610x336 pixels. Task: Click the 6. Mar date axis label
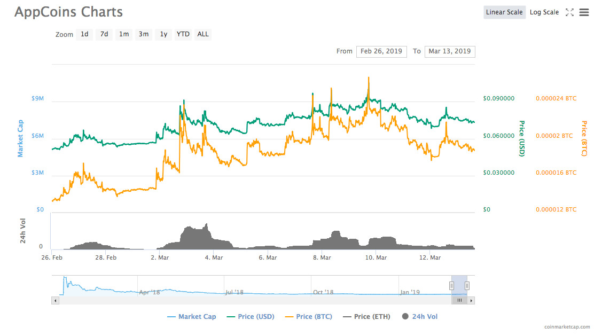(x=268, y=257)
